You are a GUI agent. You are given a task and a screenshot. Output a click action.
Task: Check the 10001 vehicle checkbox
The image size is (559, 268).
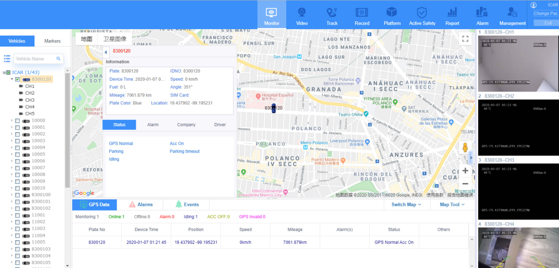(x=18, y=127)
